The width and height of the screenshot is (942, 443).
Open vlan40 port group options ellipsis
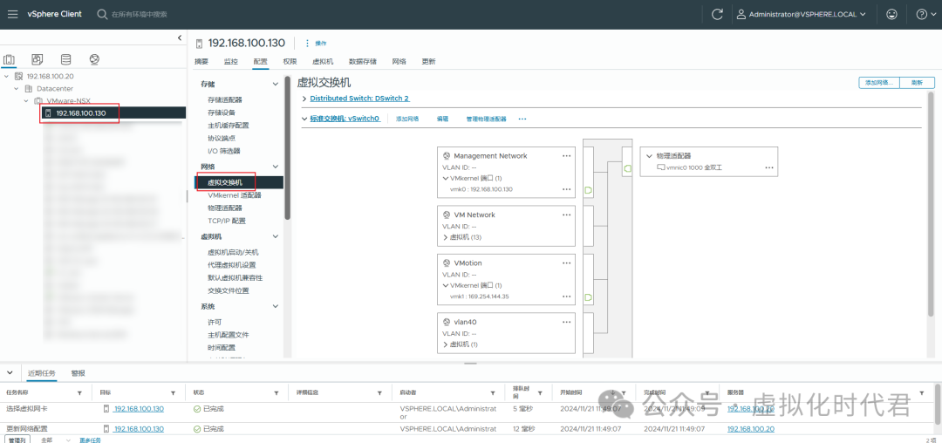566,322
